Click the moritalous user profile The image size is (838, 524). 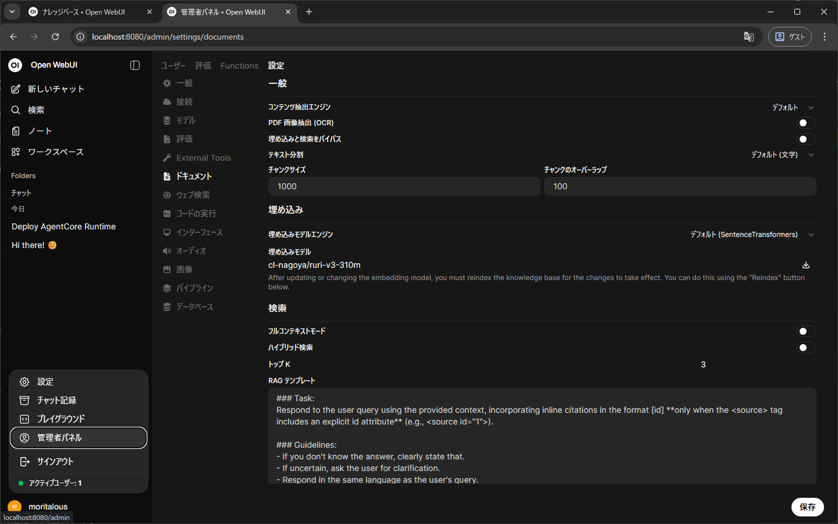[x=38, y=507]
